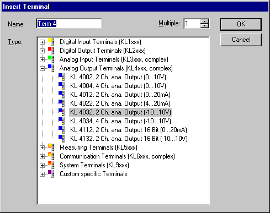Image resolution: width=270 pixels, height=213 pixels.
Task: Confirm with the OK button
Action: click(x=241, y=24)
